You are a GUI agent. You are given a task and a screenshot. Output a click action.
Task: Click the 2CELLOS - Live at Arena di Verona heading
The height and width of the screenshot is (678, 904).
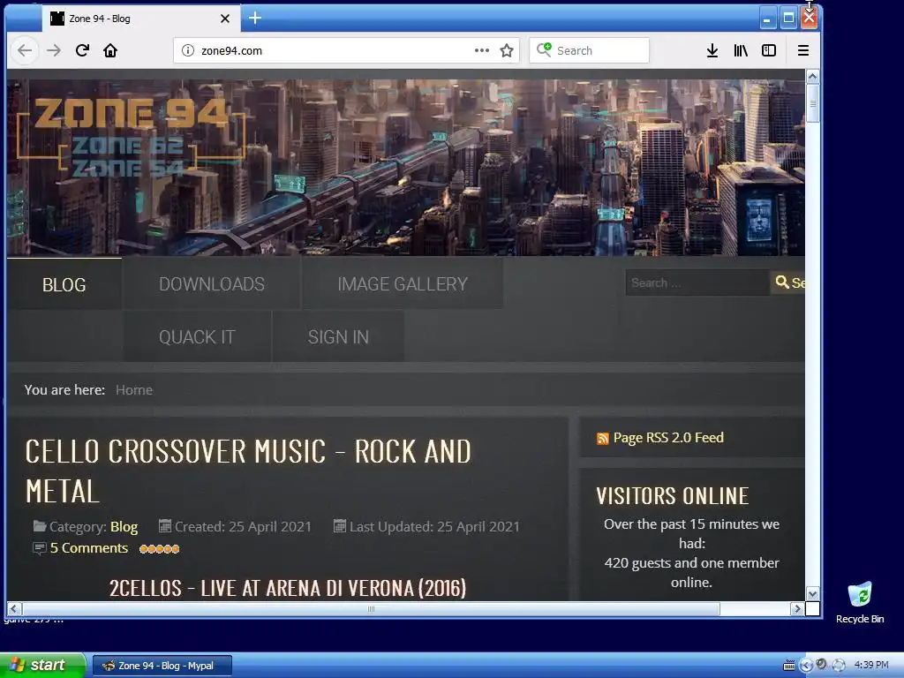tap(288, 589)
